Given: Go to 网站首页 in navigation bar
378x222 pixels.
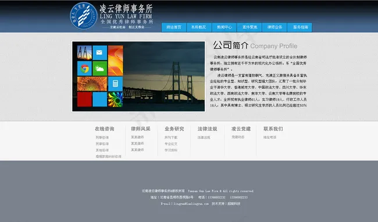Looking at the screenshot, I should pyautogui.click(x=174, y=27).
